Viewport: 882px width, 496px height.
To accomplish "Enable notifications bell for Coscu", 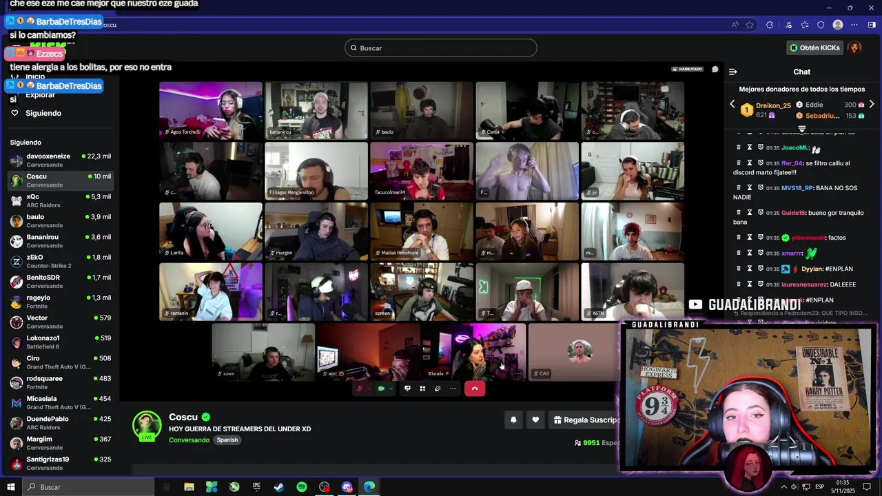I will [513, 420].
